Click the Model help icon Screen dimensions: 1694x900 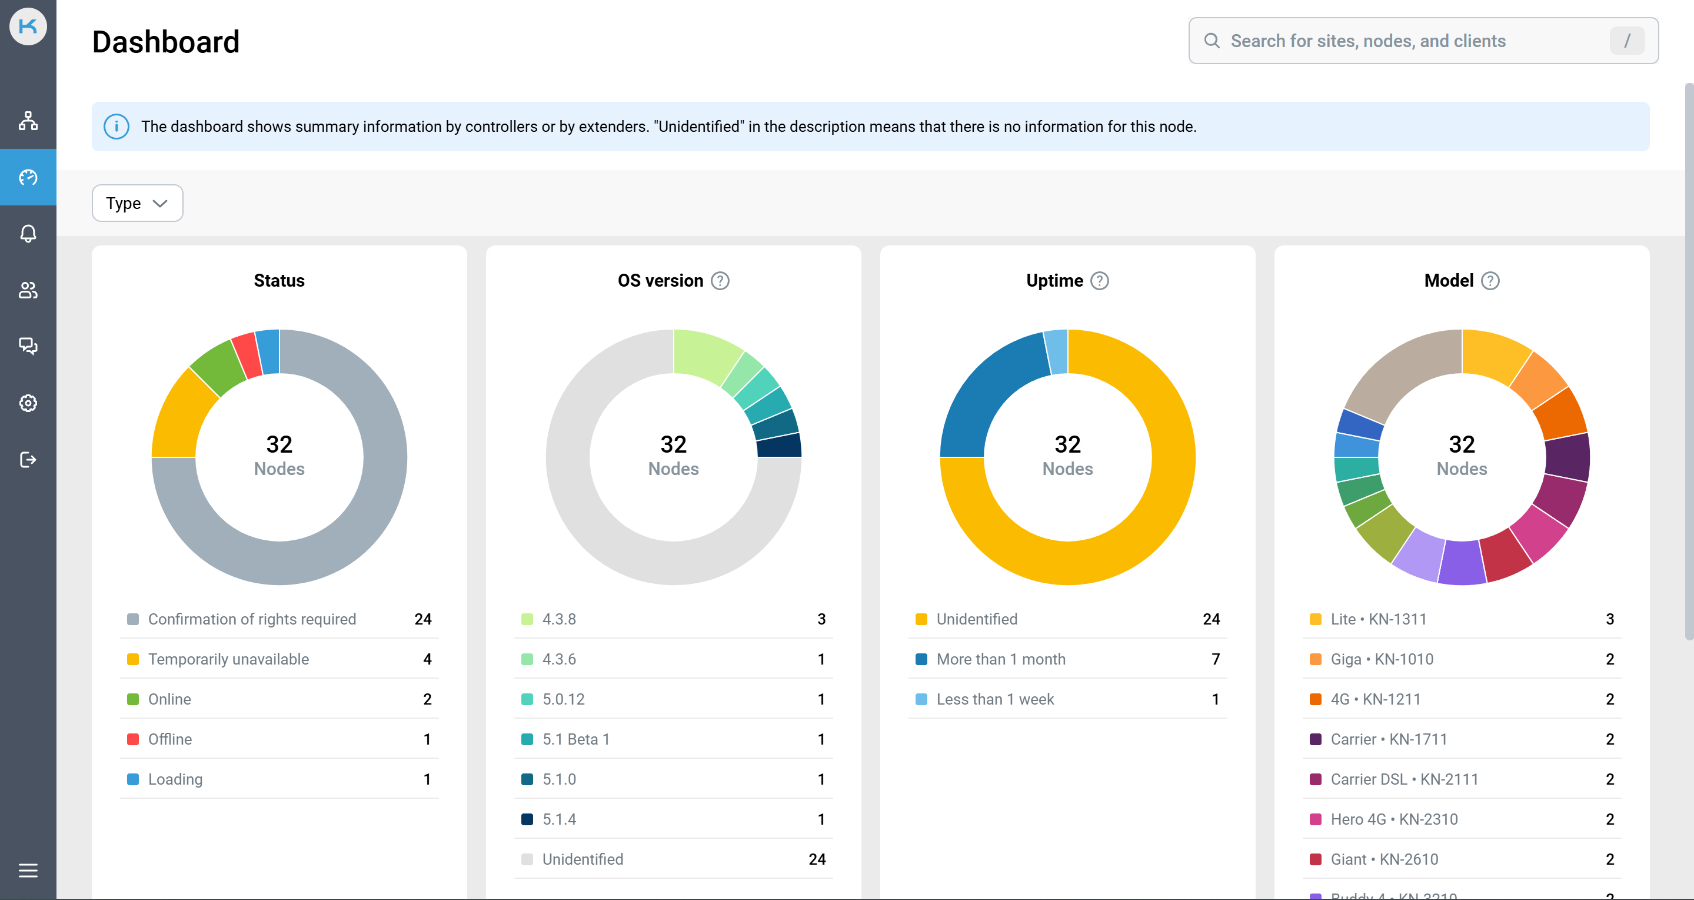[x=1490, y=281]
